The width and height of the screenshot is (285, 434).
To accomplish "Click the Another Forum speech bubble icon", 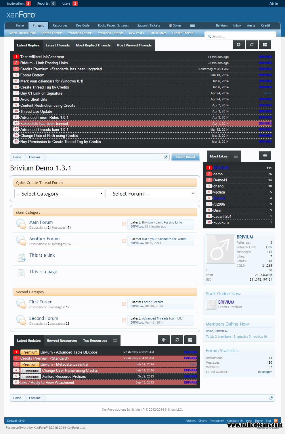I will (x=21, y=241).
